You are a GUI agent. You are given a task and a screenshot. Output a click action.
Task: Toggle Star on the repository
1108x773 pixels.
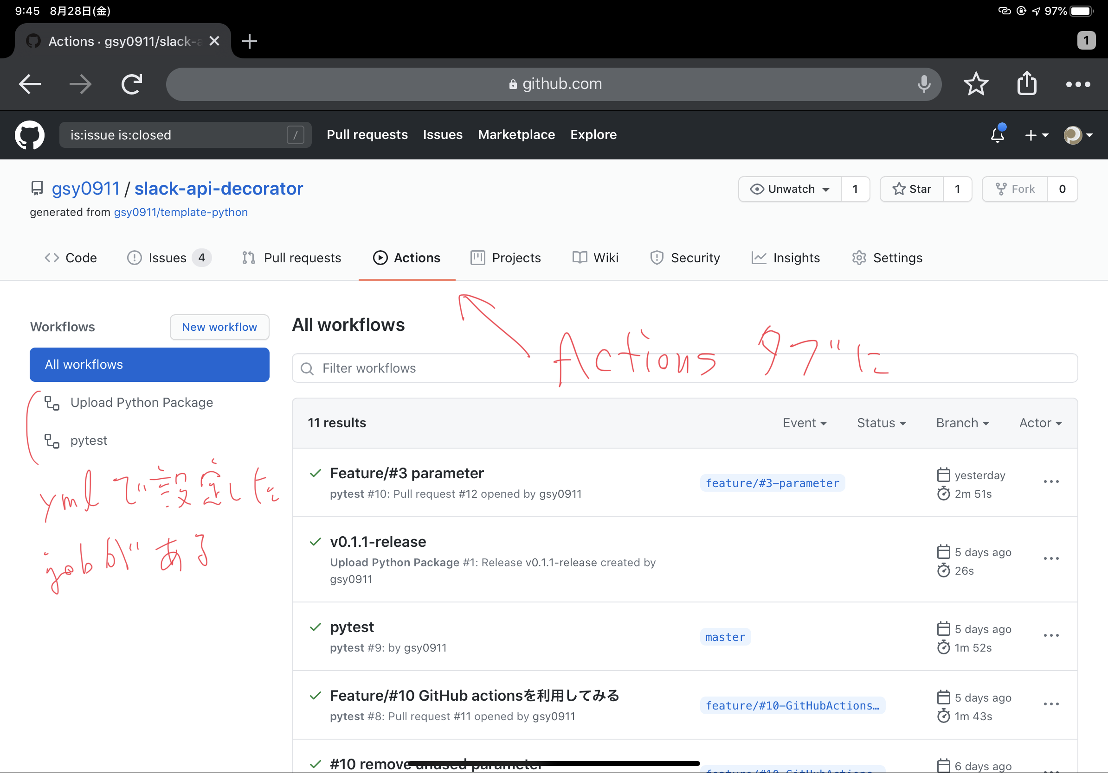(x=912, y=189)
